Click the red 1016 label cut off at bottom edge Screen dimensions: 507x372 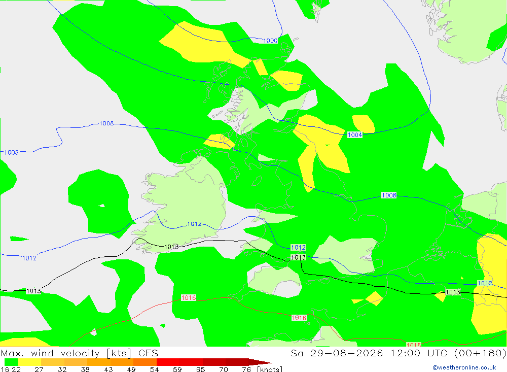(x=414, y=344)
